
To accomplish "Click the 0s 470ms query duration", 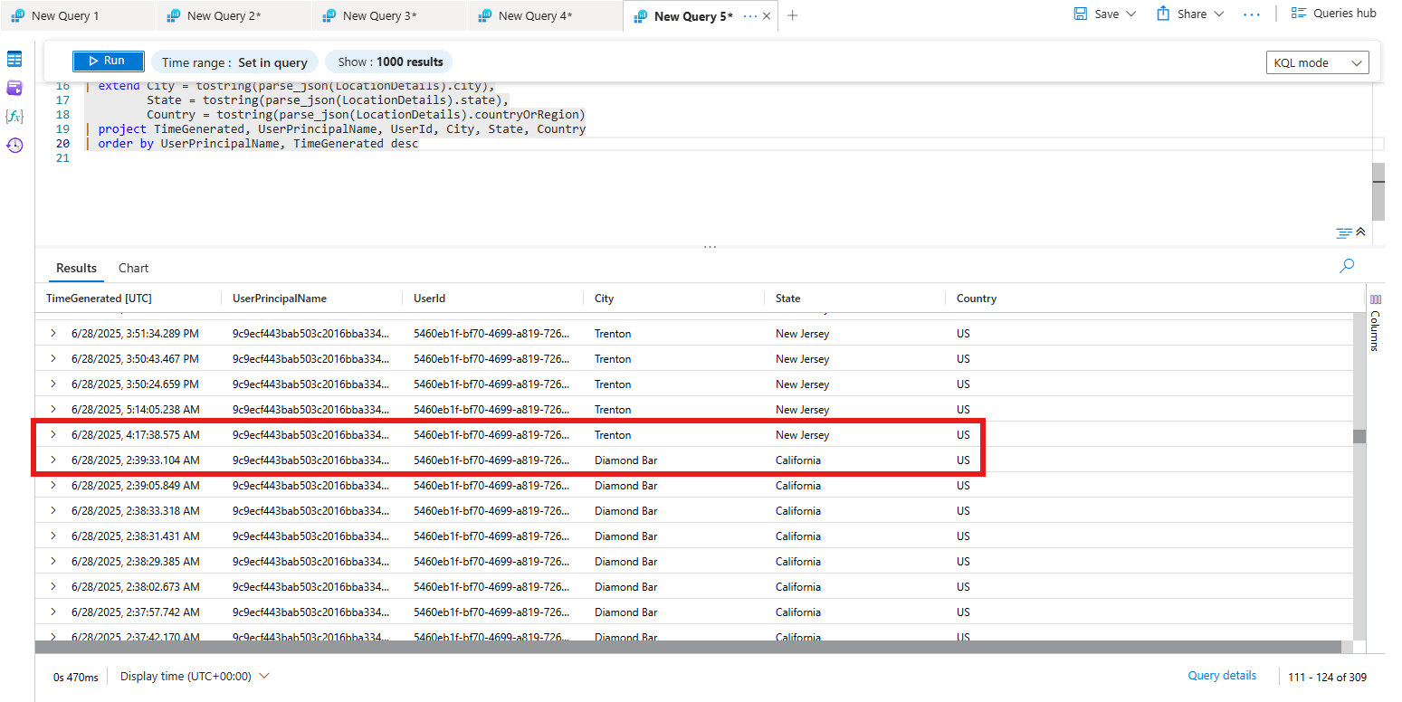I will coord(76,677).
